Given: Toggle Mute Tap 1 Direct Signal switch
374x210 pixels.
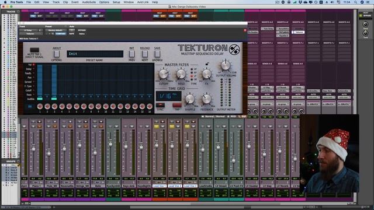Looking at the screenshot, I should click(34, 50).
